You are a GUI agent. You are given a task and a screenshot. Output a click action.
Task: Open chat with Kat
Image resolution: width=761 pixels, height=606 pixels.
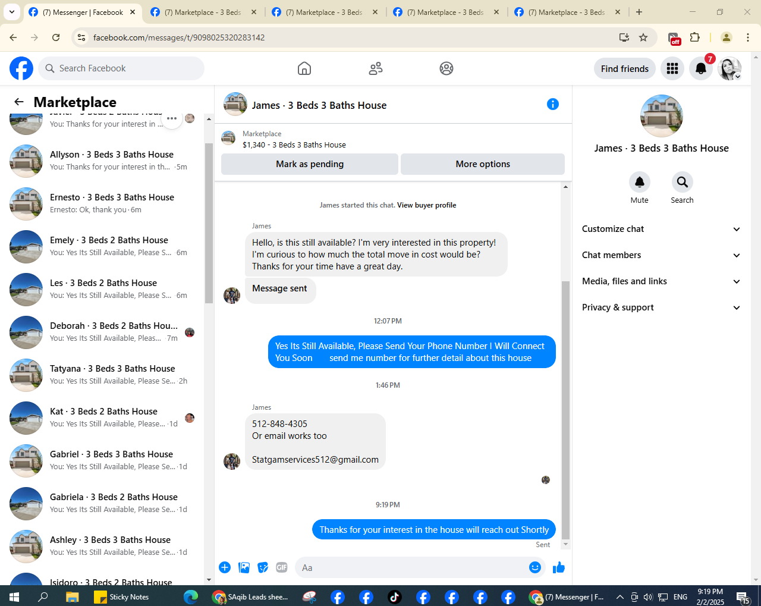click(102, 418)
